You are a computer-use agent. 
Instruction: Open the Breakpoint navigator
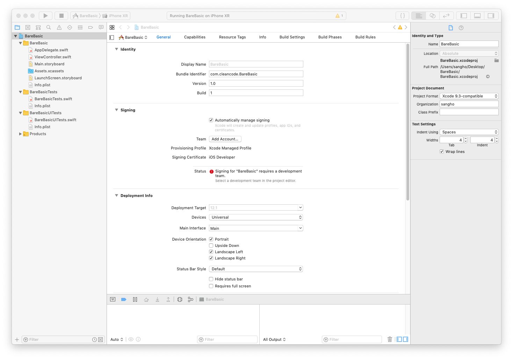click(x=91, y=27)
